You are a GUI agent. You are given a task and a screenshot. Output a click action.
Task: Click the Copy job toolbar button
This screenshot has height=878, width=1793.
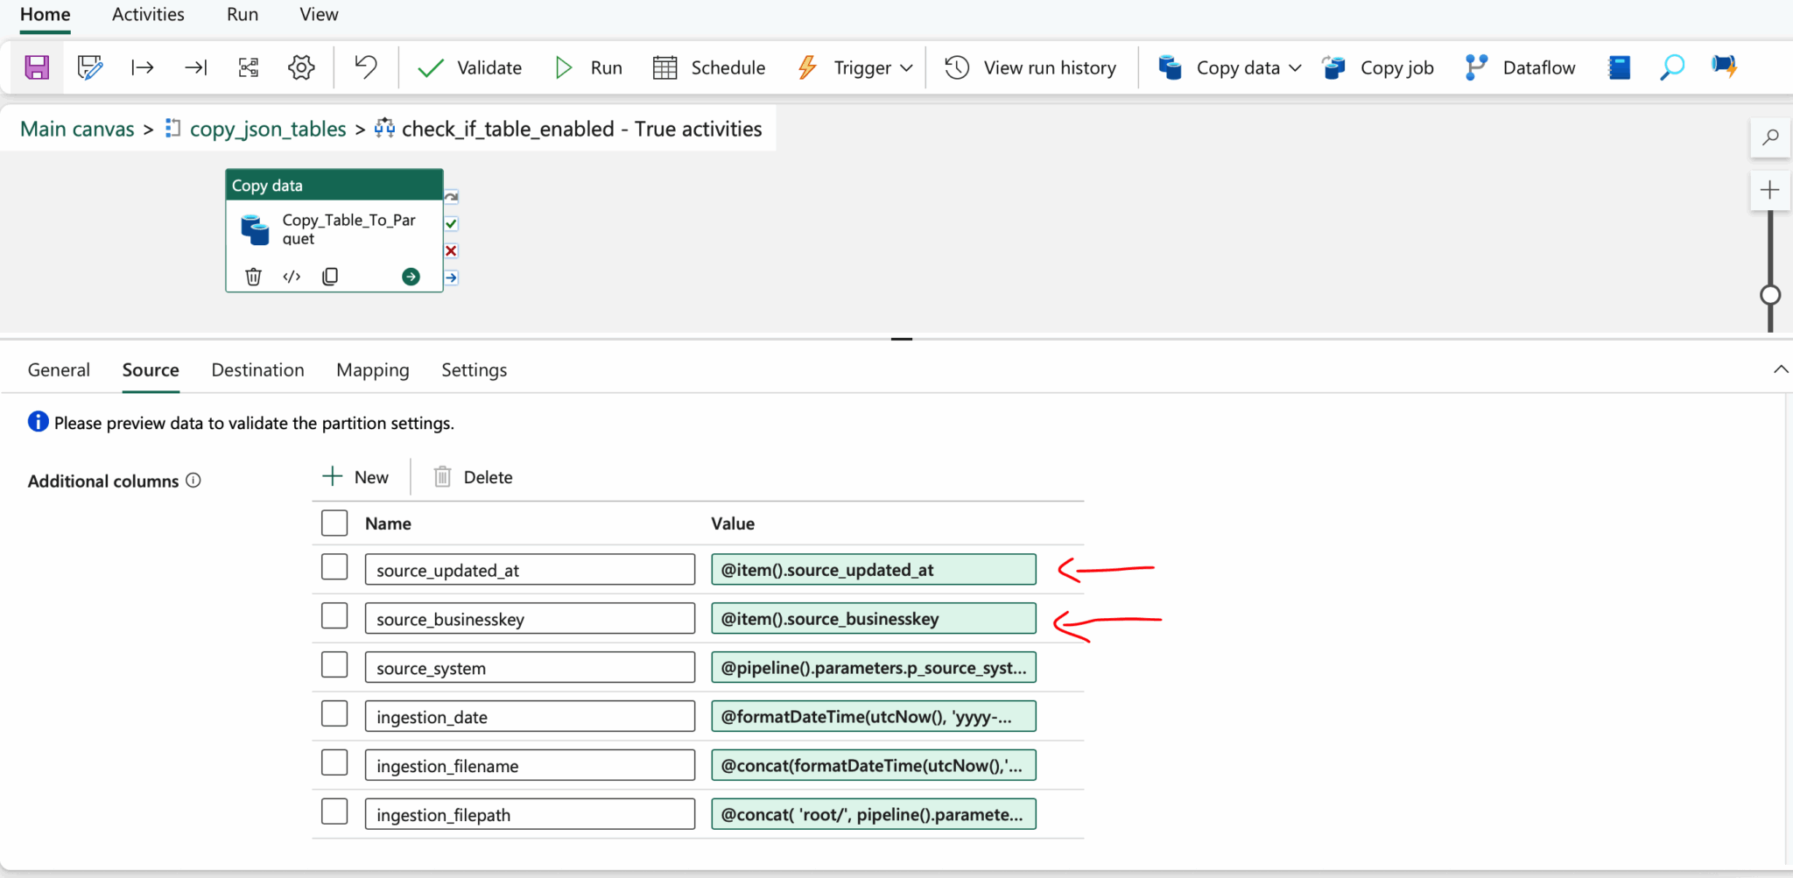tap(1378, 67)
